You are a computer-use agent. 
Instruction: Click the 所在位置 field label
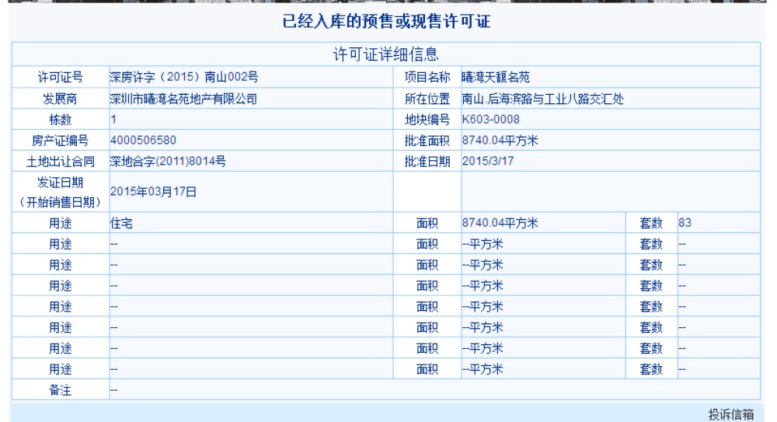(427, 98)
